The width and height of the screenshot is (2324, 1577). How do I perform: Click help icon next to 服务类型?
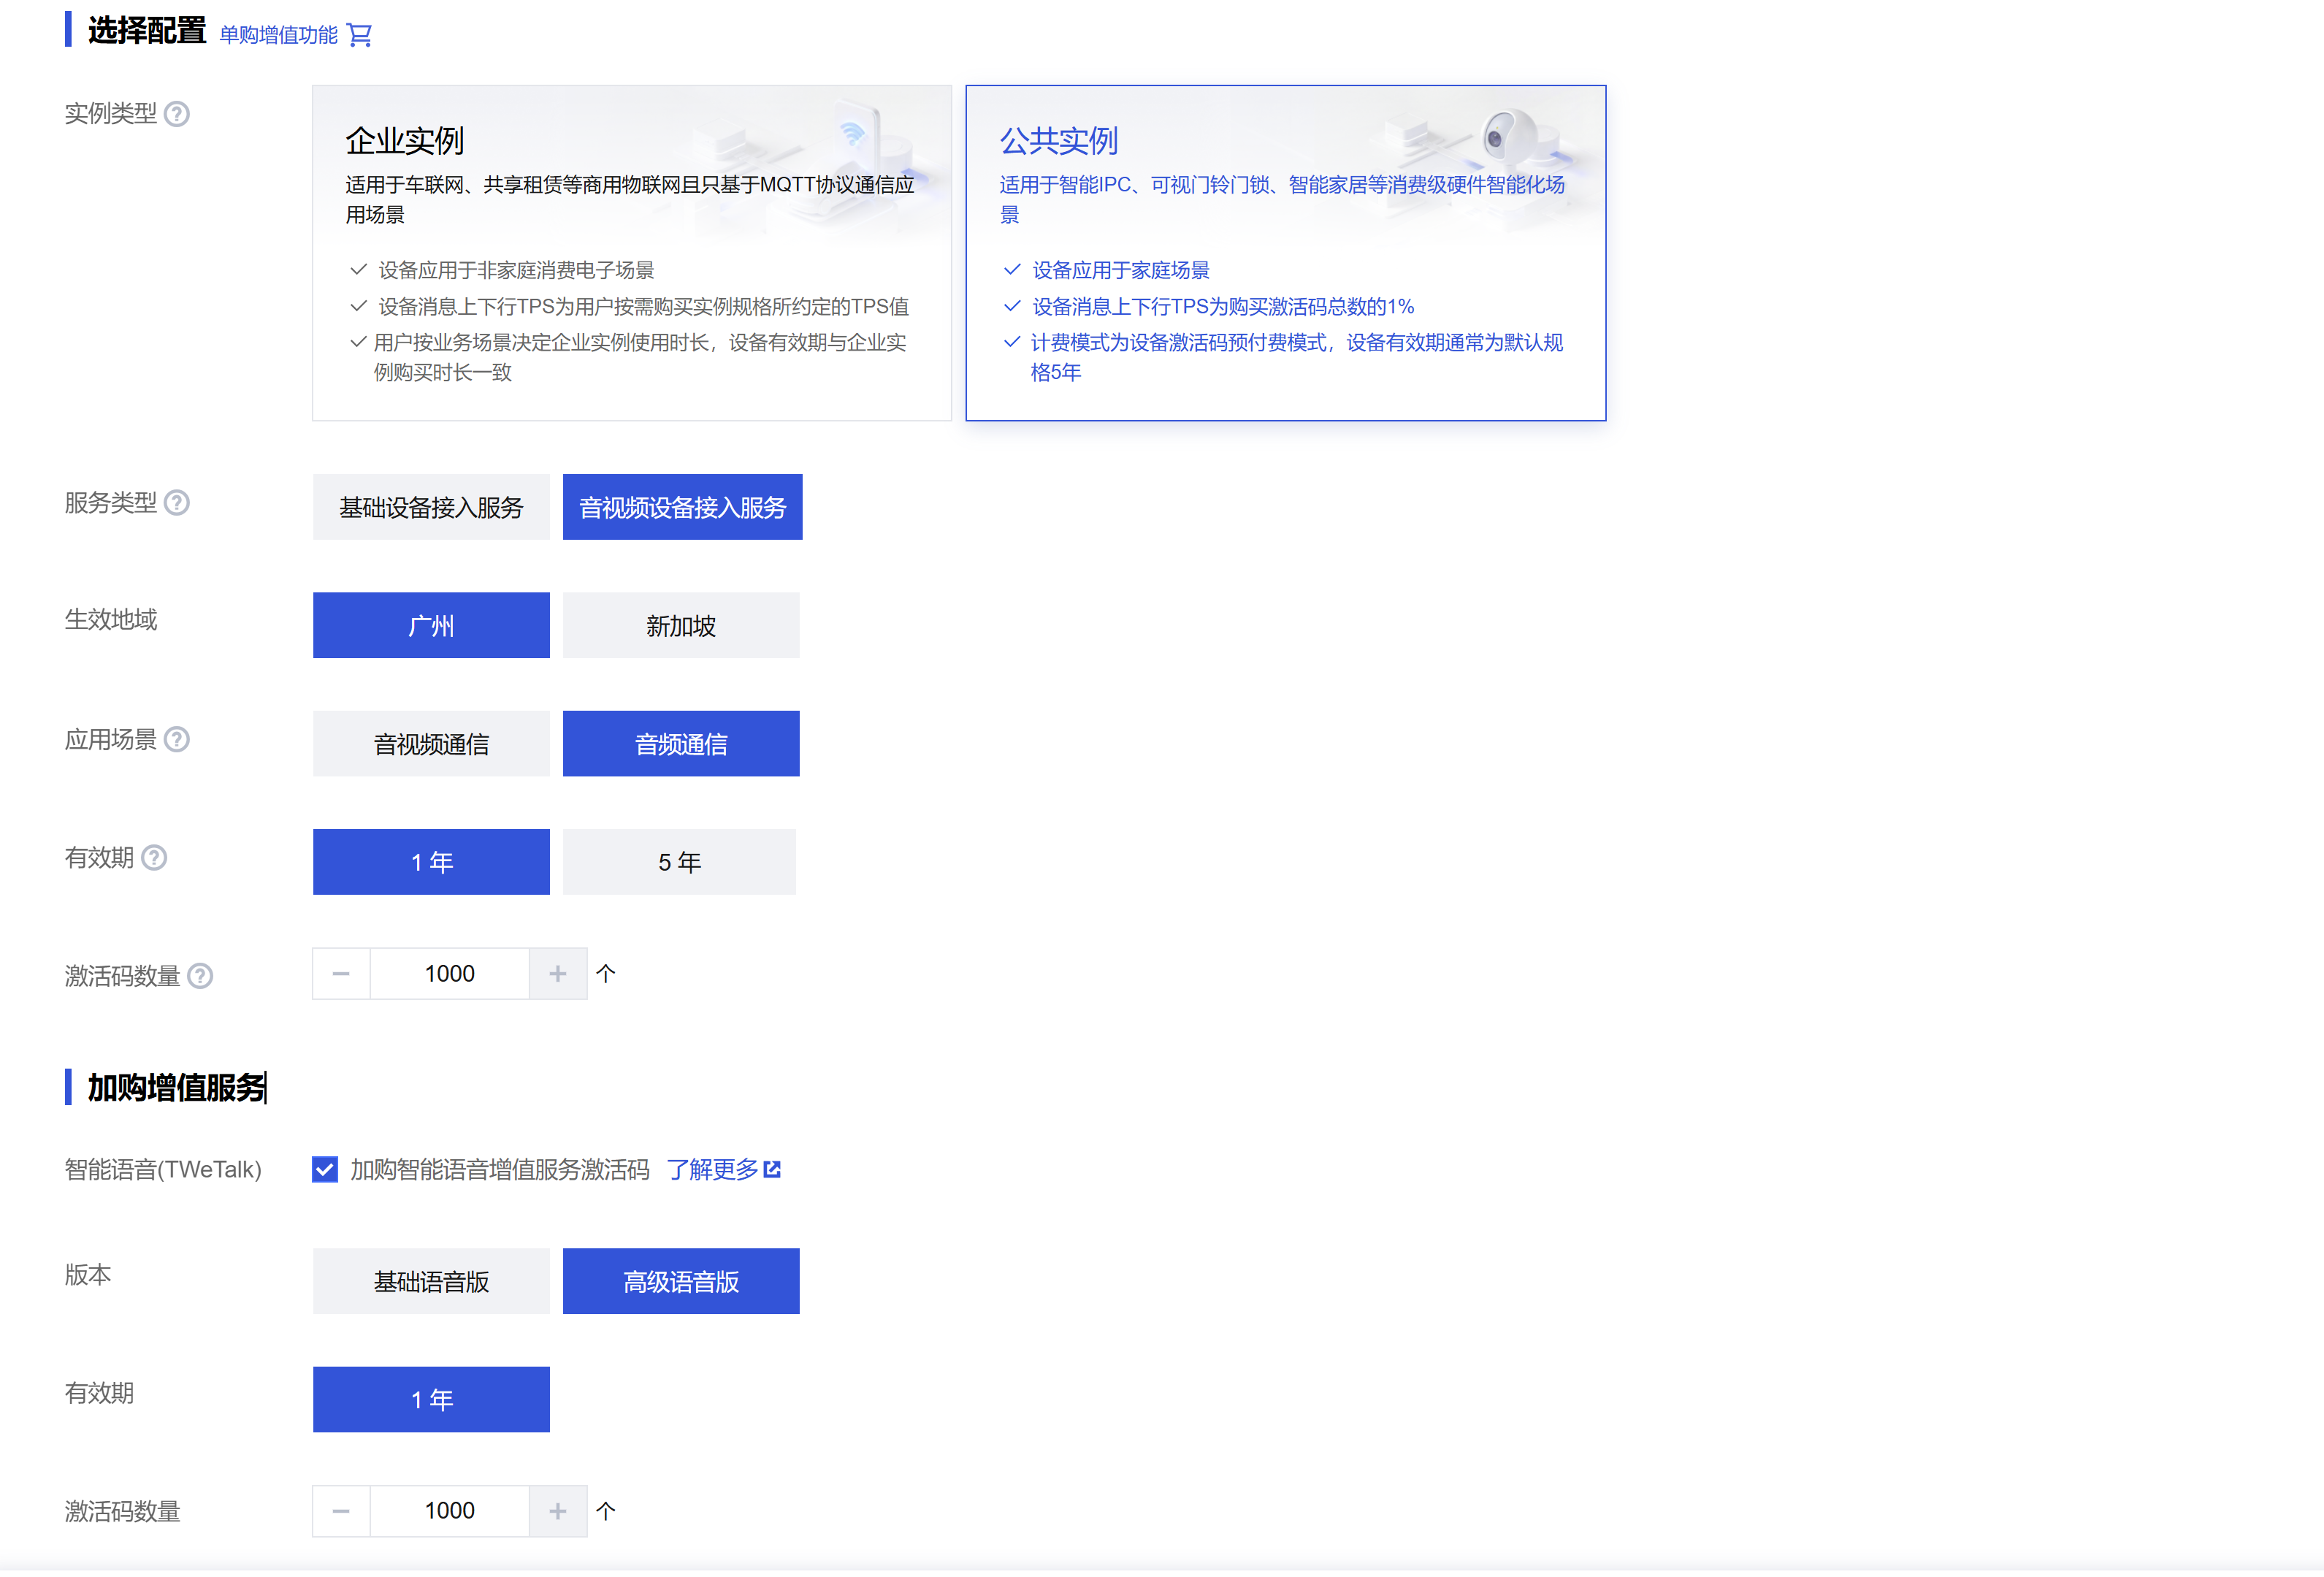(x=177, y=503)
